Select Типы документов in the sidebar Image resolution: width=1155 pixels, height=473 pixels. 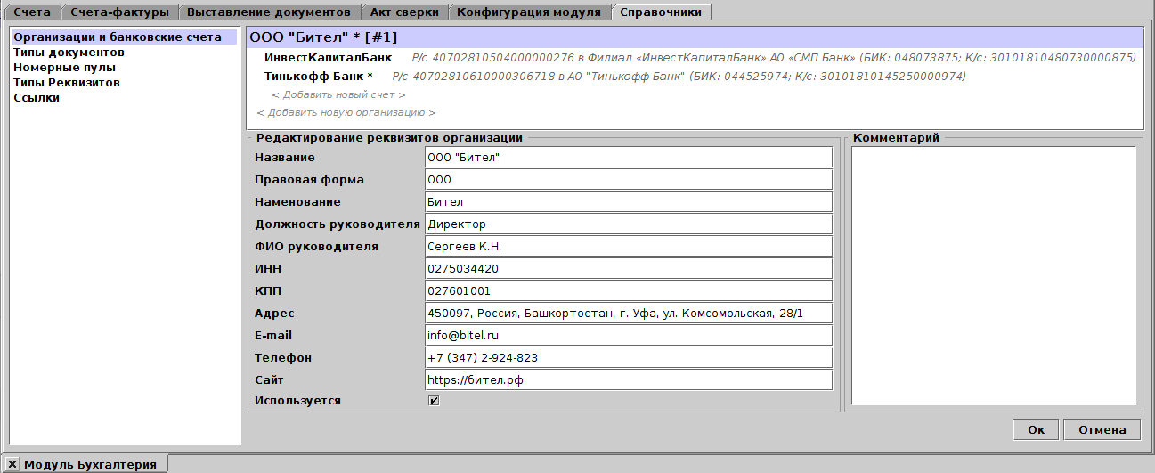69,53
